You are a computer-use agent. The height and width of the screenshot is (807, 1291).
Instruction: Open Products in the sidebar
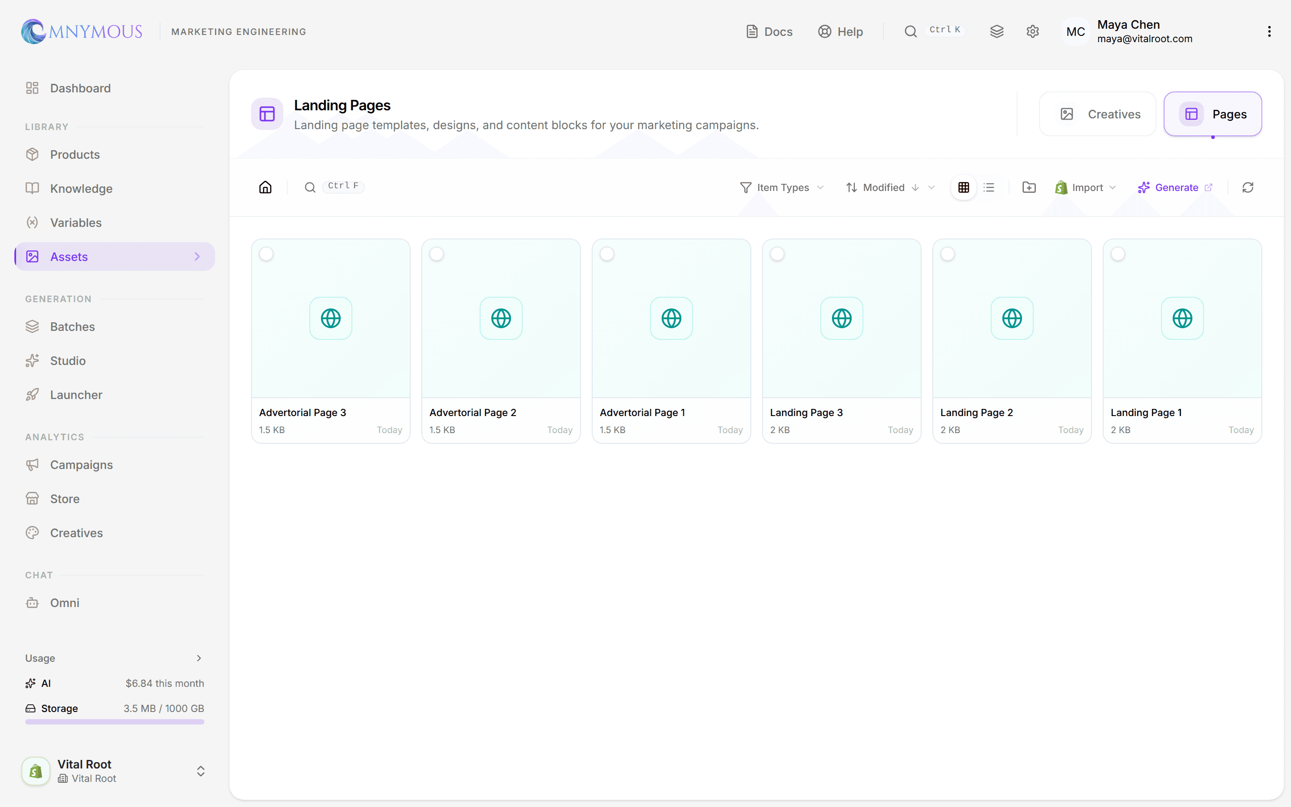[x=115, y=154]
